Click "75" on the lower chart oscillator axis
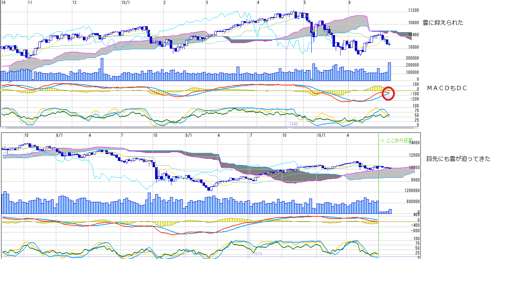This screenshot has width=527, height=281. 418,243
